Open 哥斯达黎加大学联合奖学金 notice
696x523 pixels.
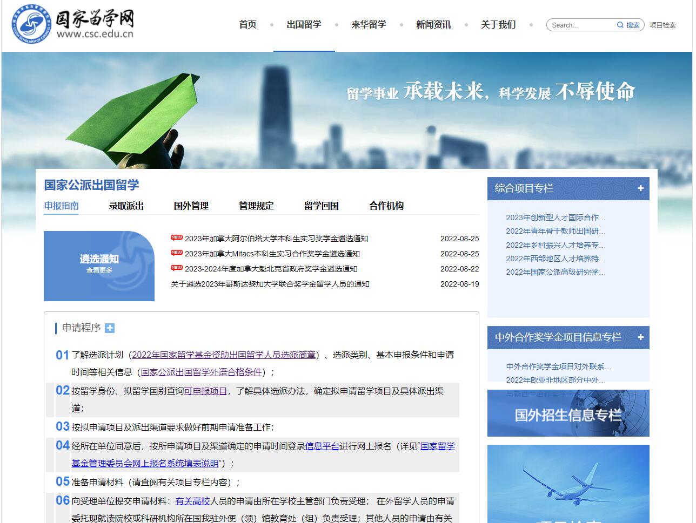click(270, 284)
